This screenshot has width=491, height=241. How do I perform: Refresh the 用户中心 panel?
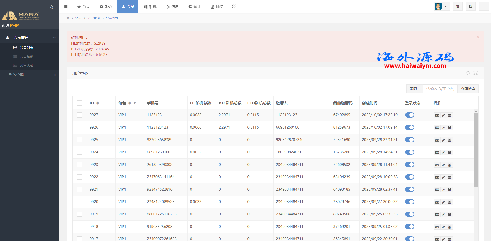pyautogui.click(x=468, y=73)
